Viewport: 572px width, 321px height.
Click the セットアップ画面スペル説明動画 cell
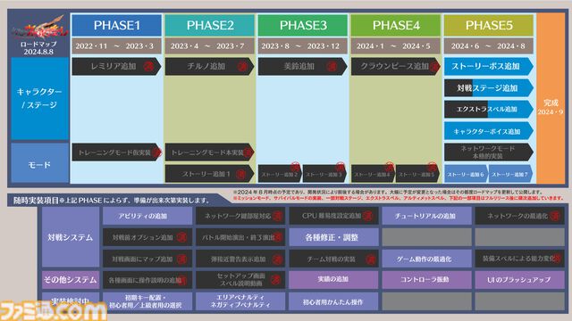point(240,280)
